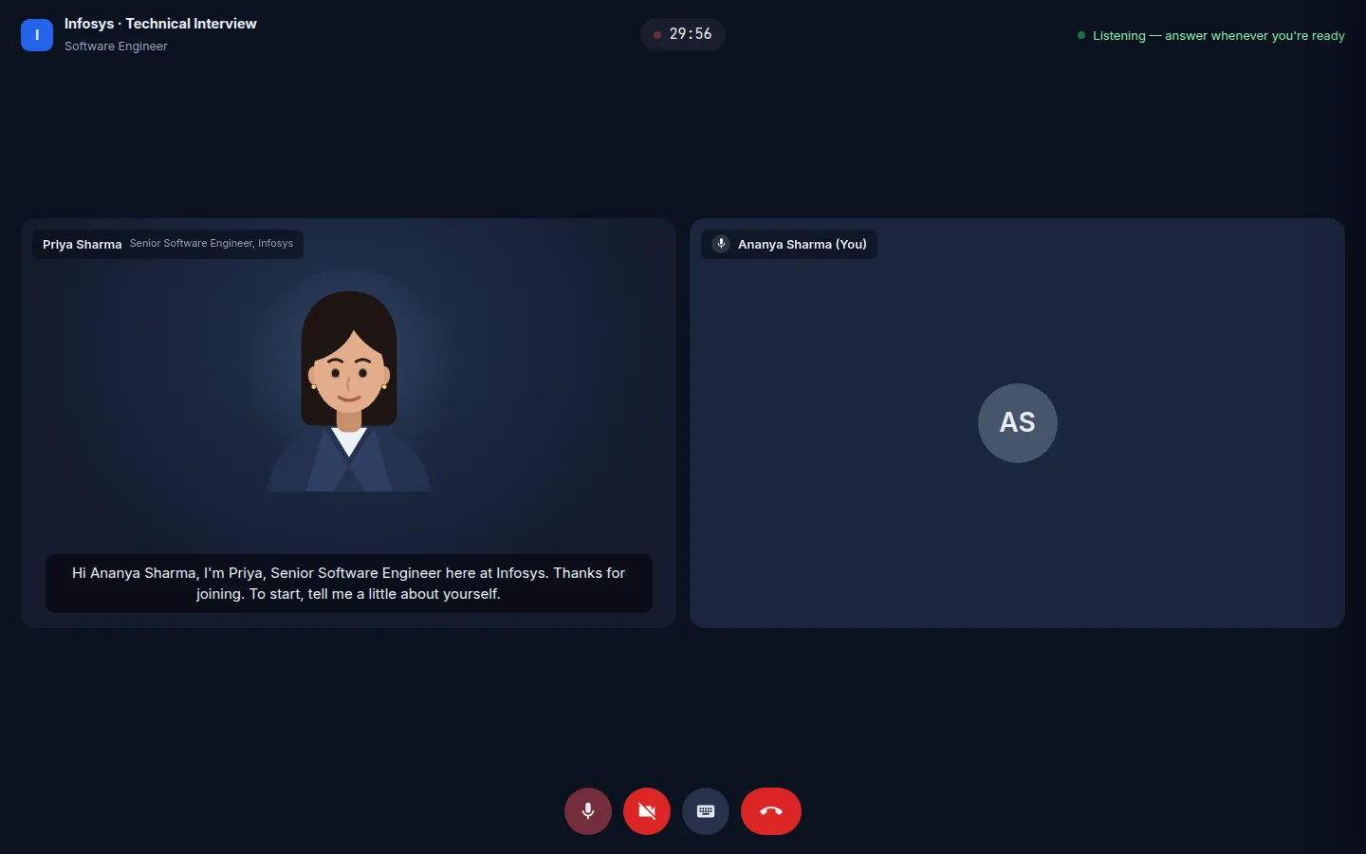Click the microphone icon beside Ananya Sharma (You)
1366x854 pixels.
click(721, 244)
